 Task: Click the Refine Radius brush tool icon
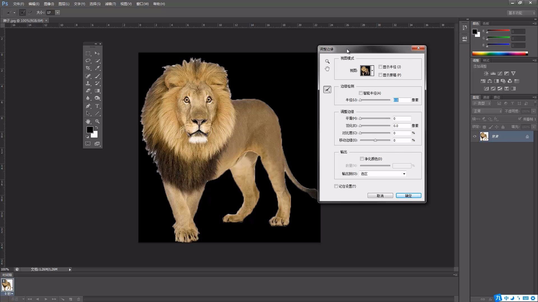tap(327, 89)
